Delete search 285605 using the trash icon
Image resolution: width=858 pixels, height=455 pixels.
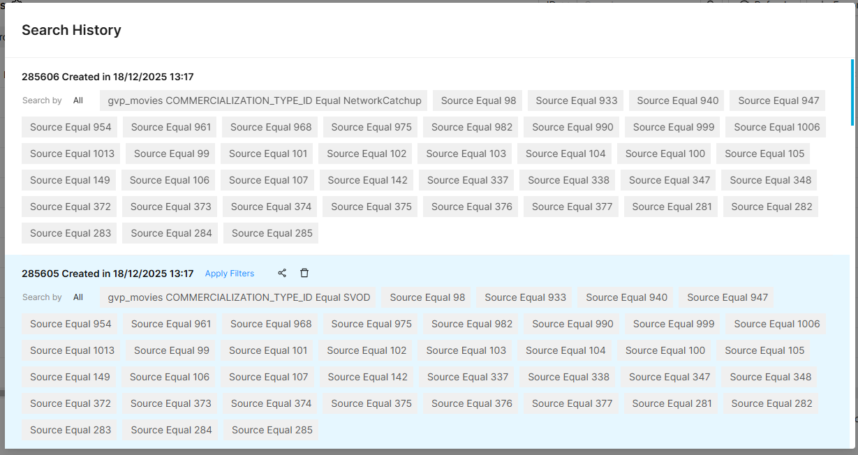click(x=304, y=274)
